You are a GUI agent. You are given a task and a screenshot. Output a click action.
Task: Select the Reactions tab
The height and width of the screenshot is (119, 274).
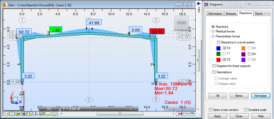click(246, 13)
